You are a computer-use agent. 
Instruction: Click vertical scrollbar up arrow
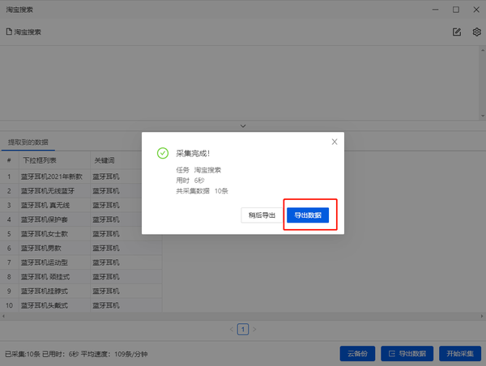[x=483, y=50]
